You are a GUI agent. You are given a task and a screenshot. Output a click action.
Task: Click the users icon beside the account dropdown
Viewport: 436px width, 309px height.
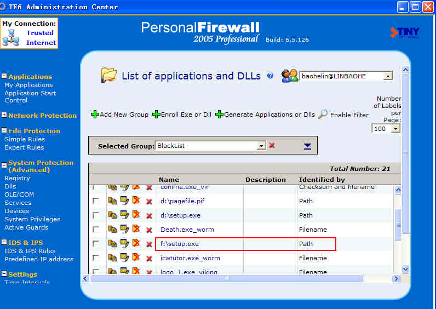(x=289, y=76)
